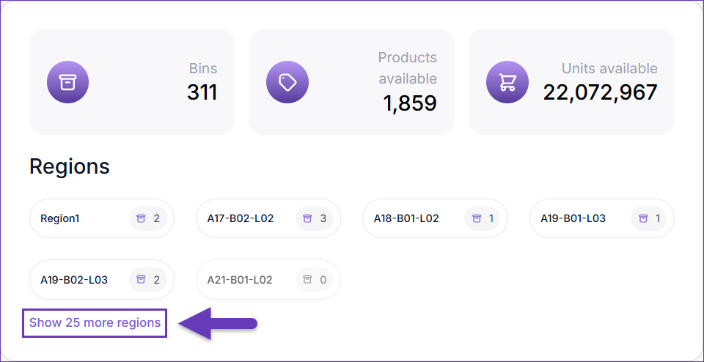
Task: Click the Bins count 311
Action: point(202,92)
